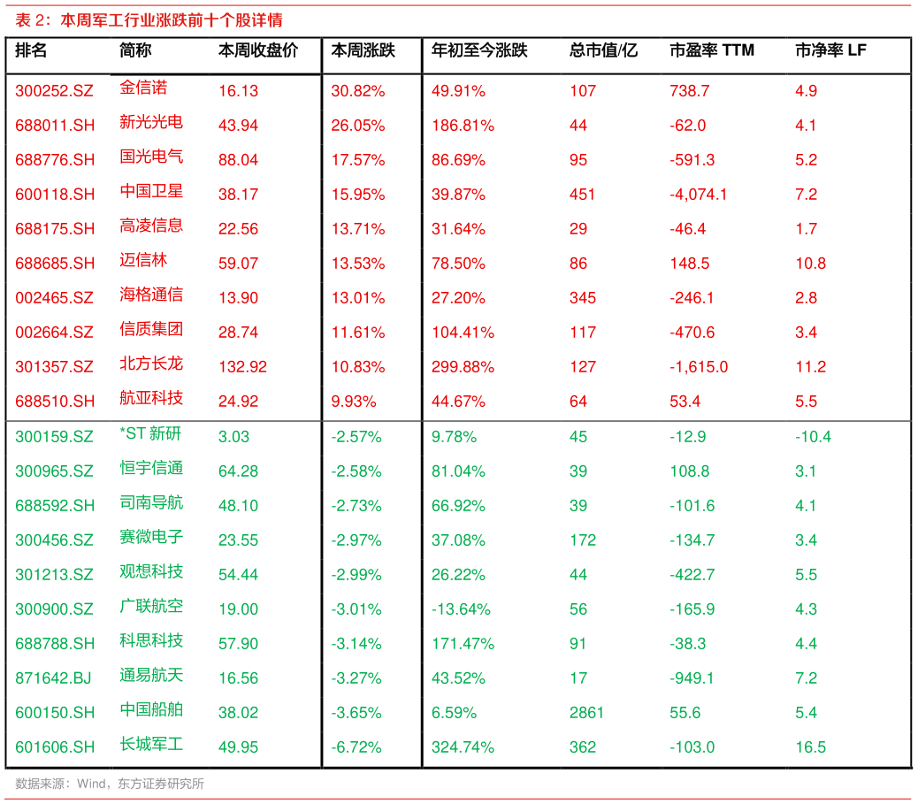Select stock code 688592.SH
The width and height of the screenshot is (918, 804).
(55, 507)
